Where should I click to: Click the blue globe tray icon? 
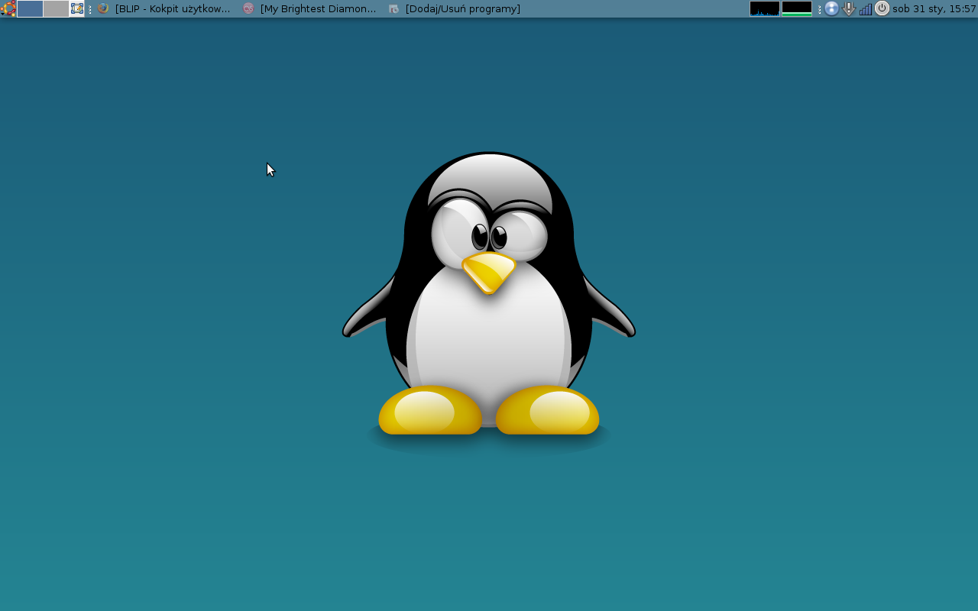point(832,8)
